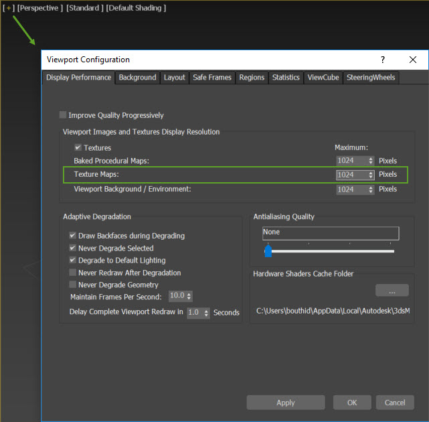Toggle the Textures checkbox
Screen dimensions: 429x422
78,147
